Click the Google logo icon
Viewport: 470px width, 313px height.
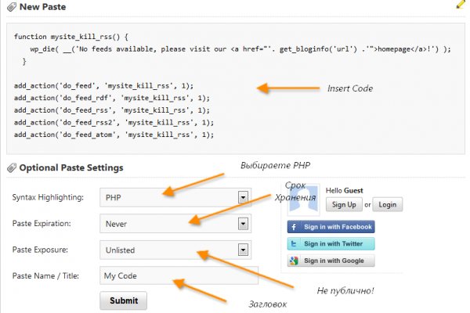coord(295,261)
